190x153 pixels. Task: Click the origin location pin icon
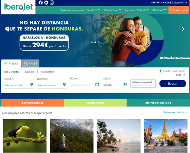click(32, 84)
